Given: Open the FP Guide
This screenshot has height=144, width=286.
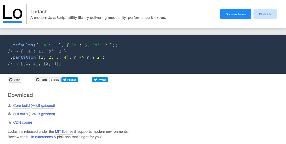Looking at the screenshot, I should [265, 14].
